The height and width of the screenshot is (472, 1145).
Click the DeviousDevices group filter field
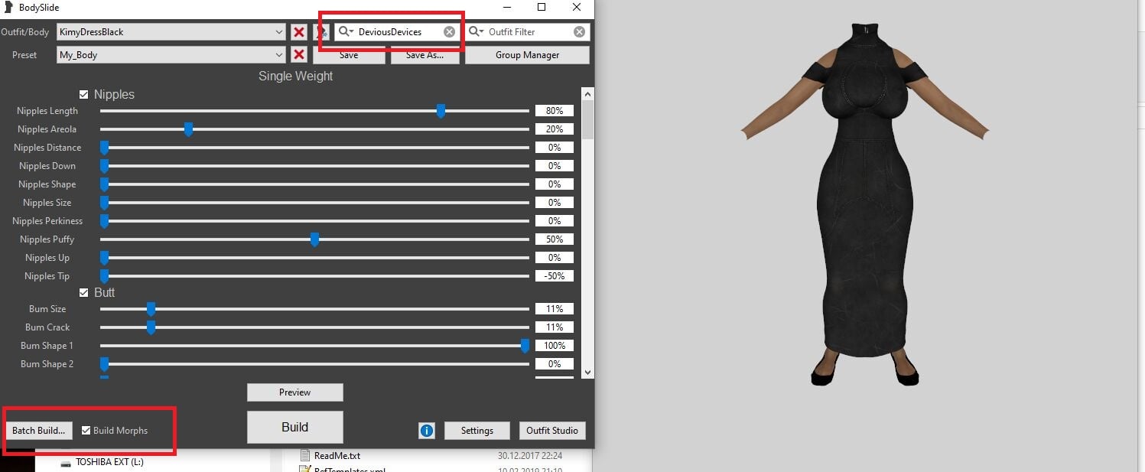tap(396, 32)
